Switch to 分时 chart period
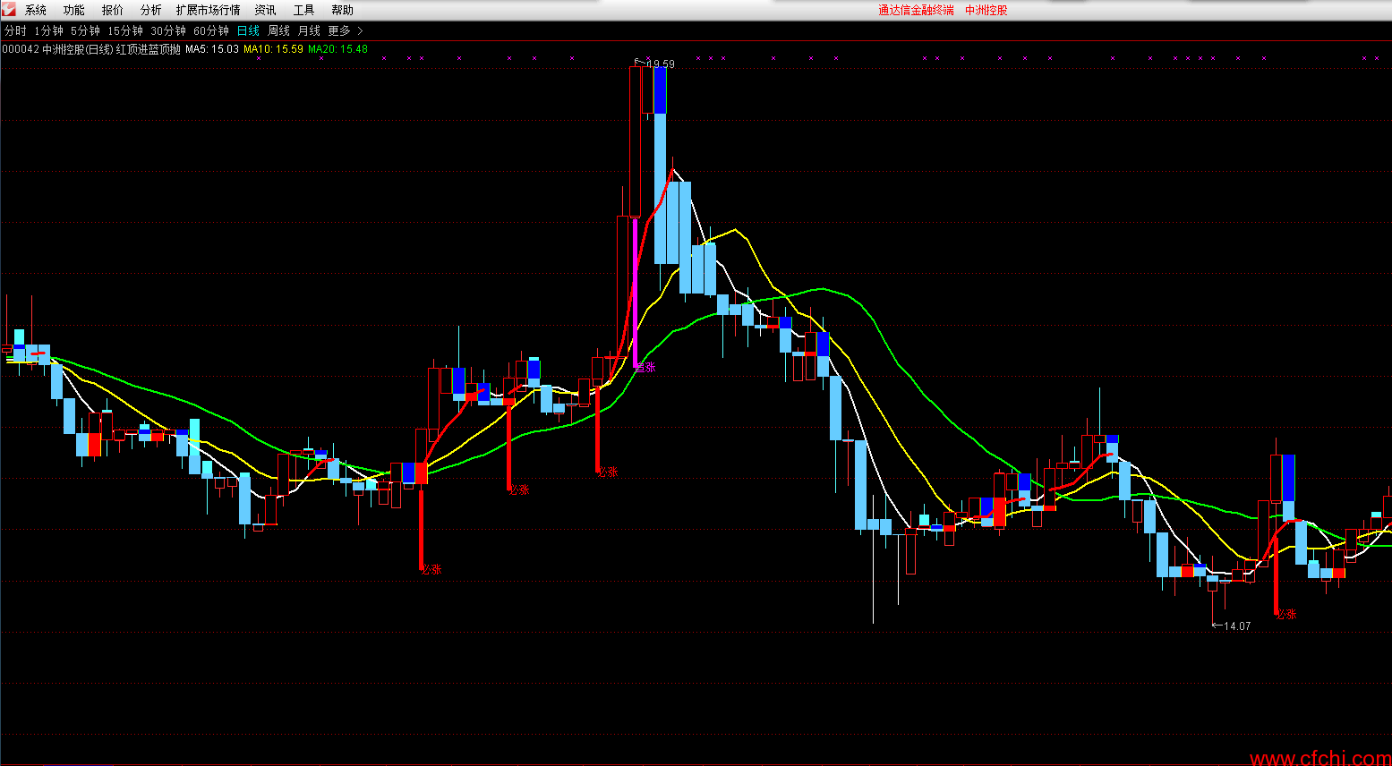 pyautogui.click(x=15, y=31)
